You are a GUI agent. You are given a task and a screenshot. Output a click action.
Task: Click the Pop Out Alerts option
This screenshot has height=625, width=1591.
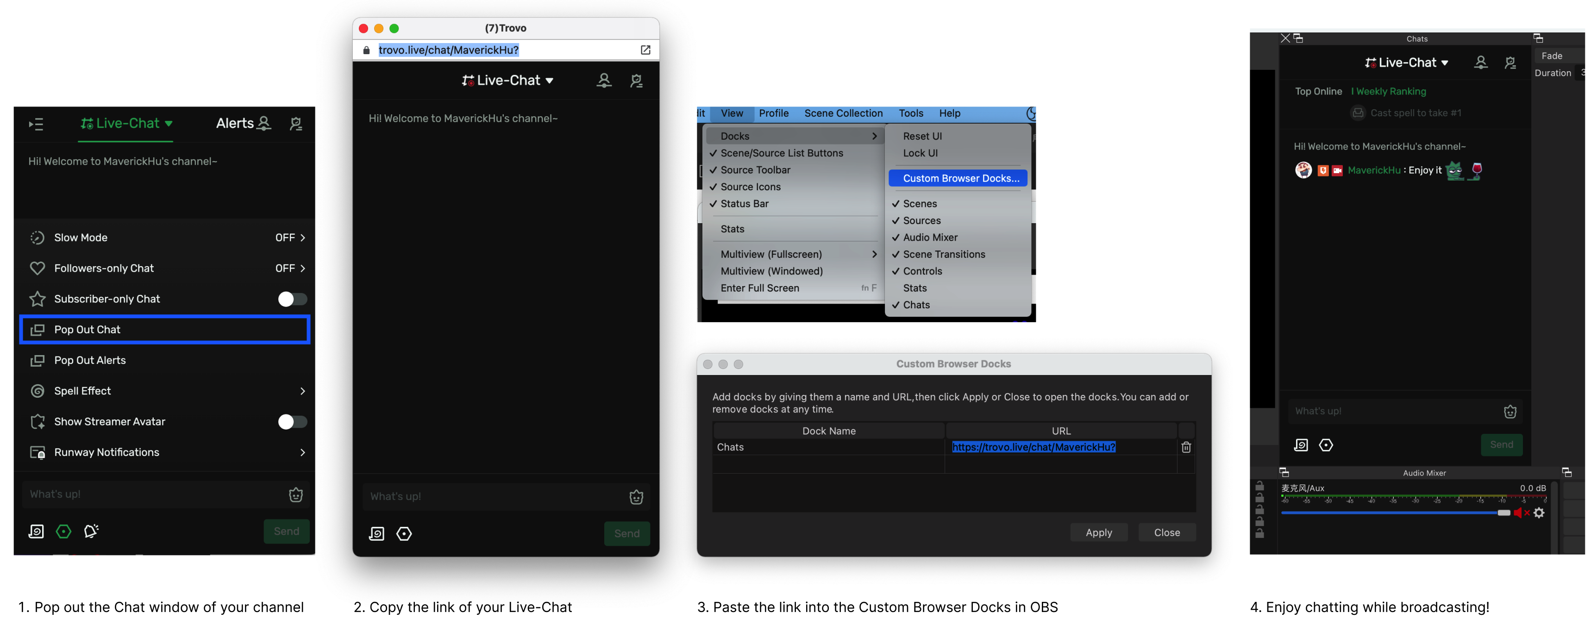click(x=90, y=360)
